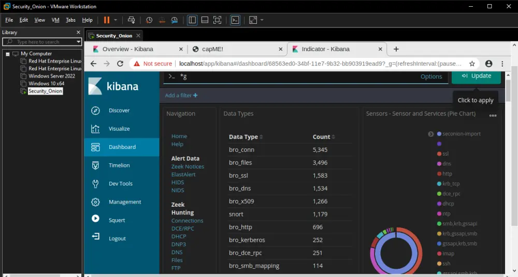
Task: Click revert to snapshot icon
Action: (x=162, y=20)
